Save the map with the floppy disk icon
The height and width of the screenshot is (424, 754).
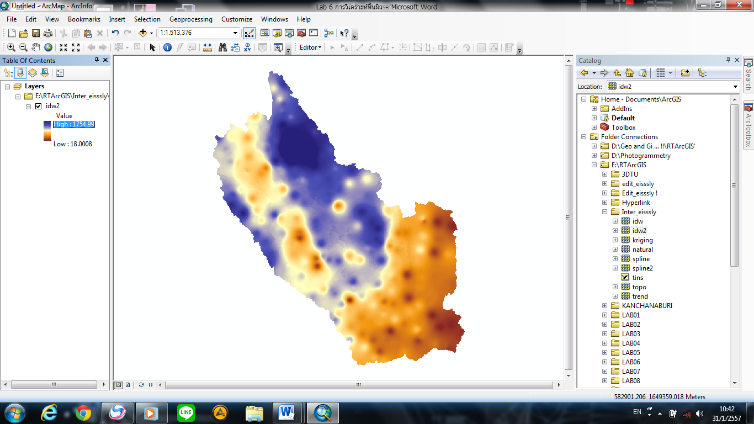[x=36, y=33]
